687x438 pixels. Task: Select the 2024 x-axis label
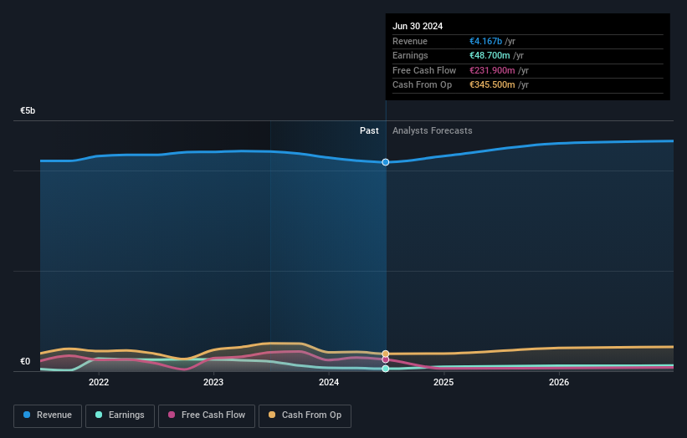coord(329,382)
